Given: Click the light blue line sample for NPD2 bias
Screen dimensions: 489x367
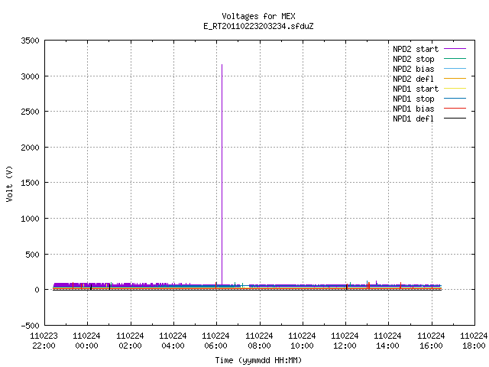Looking at the screenshot, I should point(455,69).
